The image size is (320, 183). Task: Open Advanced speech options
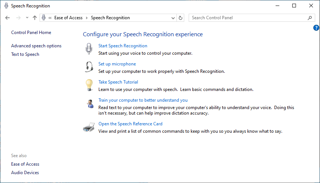[36, 46]
